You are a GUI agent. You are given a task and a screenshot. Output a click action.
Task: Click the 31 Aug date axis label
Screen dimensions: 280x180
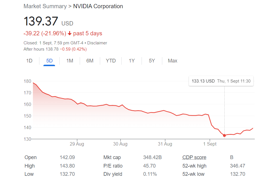click(x=165, y=144)
